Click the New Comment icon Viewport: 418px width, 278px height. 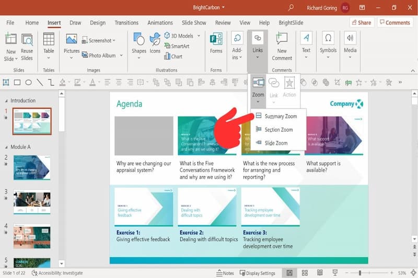tap(282, 40)
